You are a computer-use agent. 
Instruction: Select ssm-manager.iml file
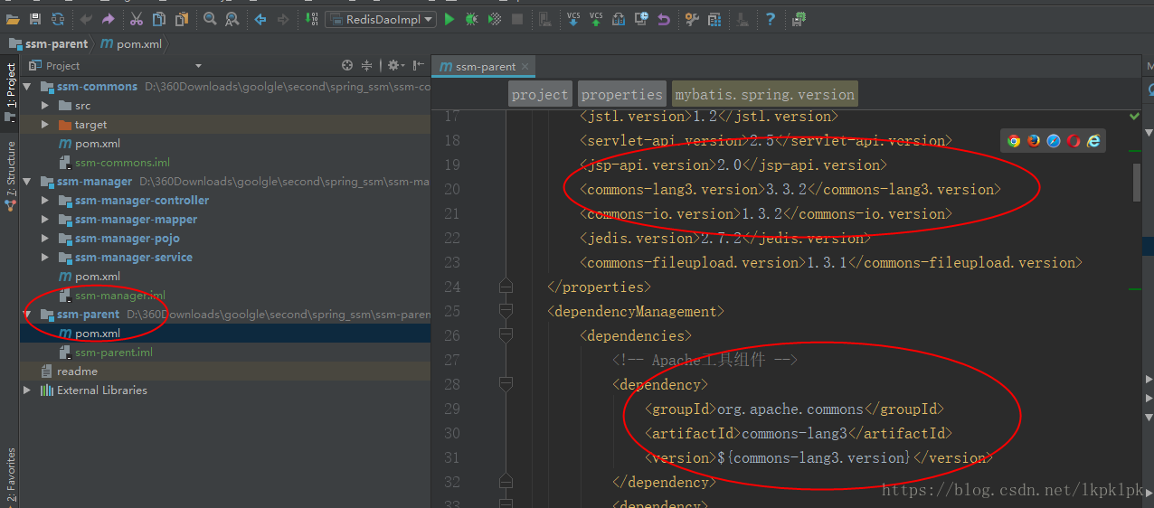(x=120, y=296)
